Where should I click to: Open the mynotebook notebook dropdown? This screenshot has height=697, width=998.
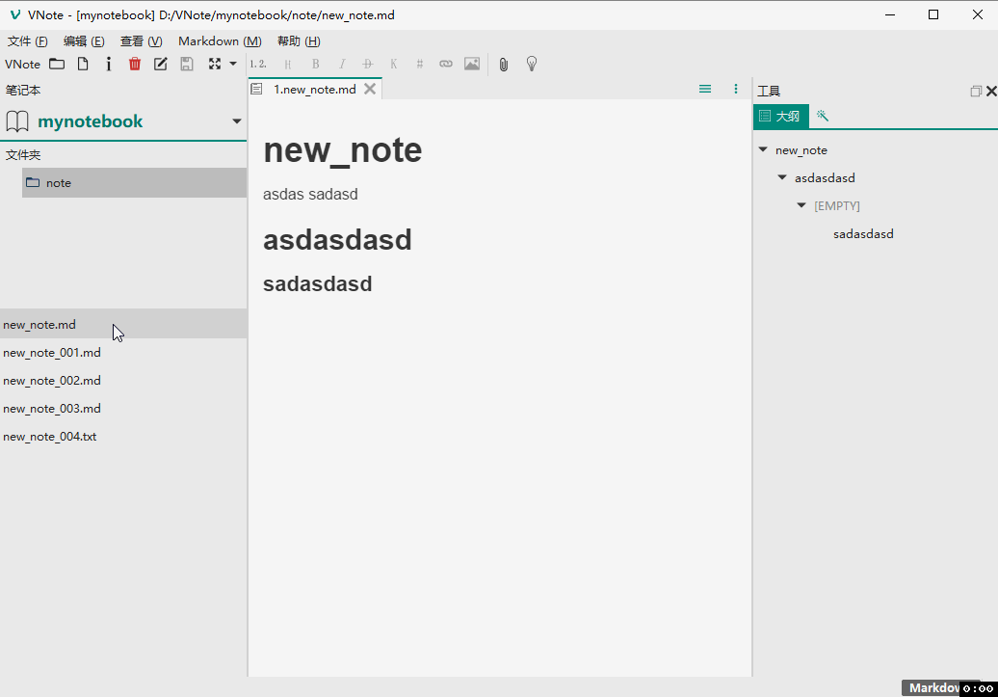pyautogui.click(x=237, y=121)
